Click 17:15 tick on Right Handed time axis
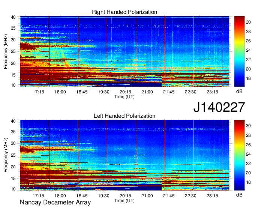 coord(38,92)
